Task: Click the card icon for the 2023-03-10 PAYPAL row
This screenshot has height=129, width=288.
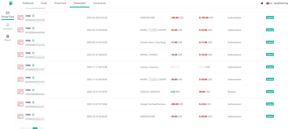Action: pyautogui.click(x=21, y=30)
